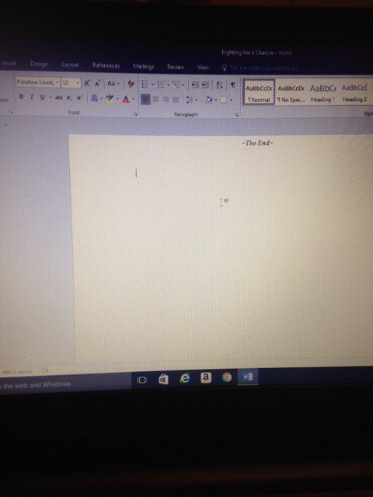Toggle Italic formatting
This screenshot has height=497, width=373.
click(x=32, y=97)
